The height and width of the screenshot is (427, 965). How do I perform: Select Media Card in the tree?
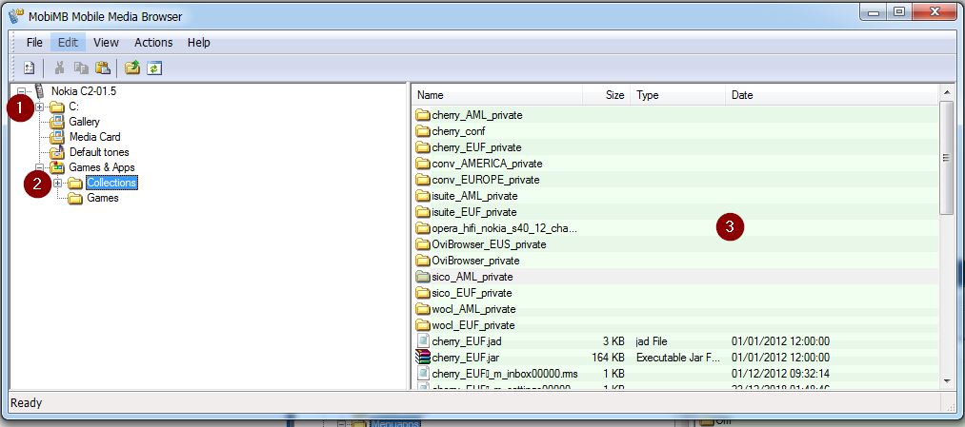point(94,137)
